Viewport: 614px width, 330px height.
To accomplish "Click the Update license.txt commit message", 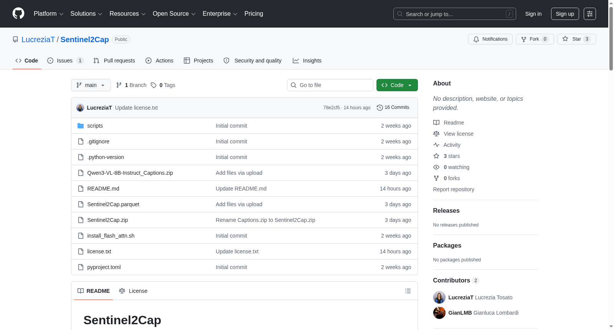I will point(136,108).
